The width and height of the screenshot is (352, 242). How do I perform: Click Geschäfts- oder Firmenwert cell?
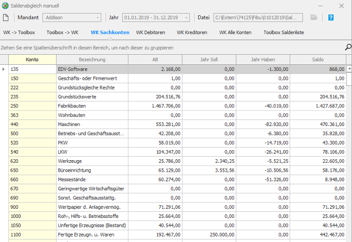coord(92,78)
